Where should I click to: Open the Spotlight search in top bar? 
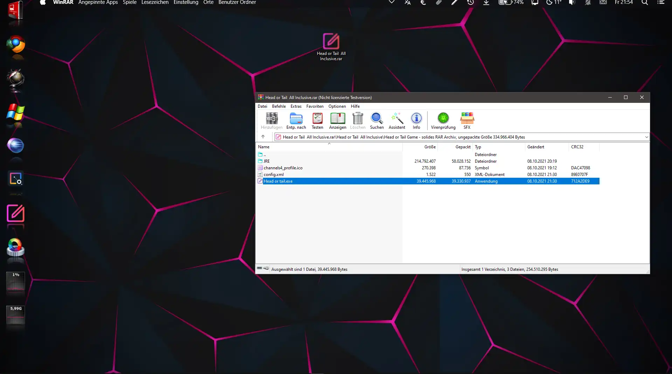tap(644, 2)
